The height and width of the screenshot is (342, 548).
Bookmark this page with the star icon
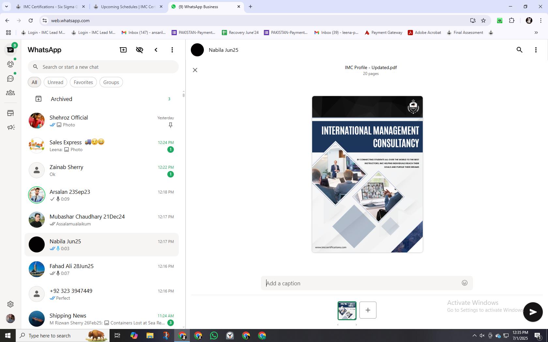[483, 21]
